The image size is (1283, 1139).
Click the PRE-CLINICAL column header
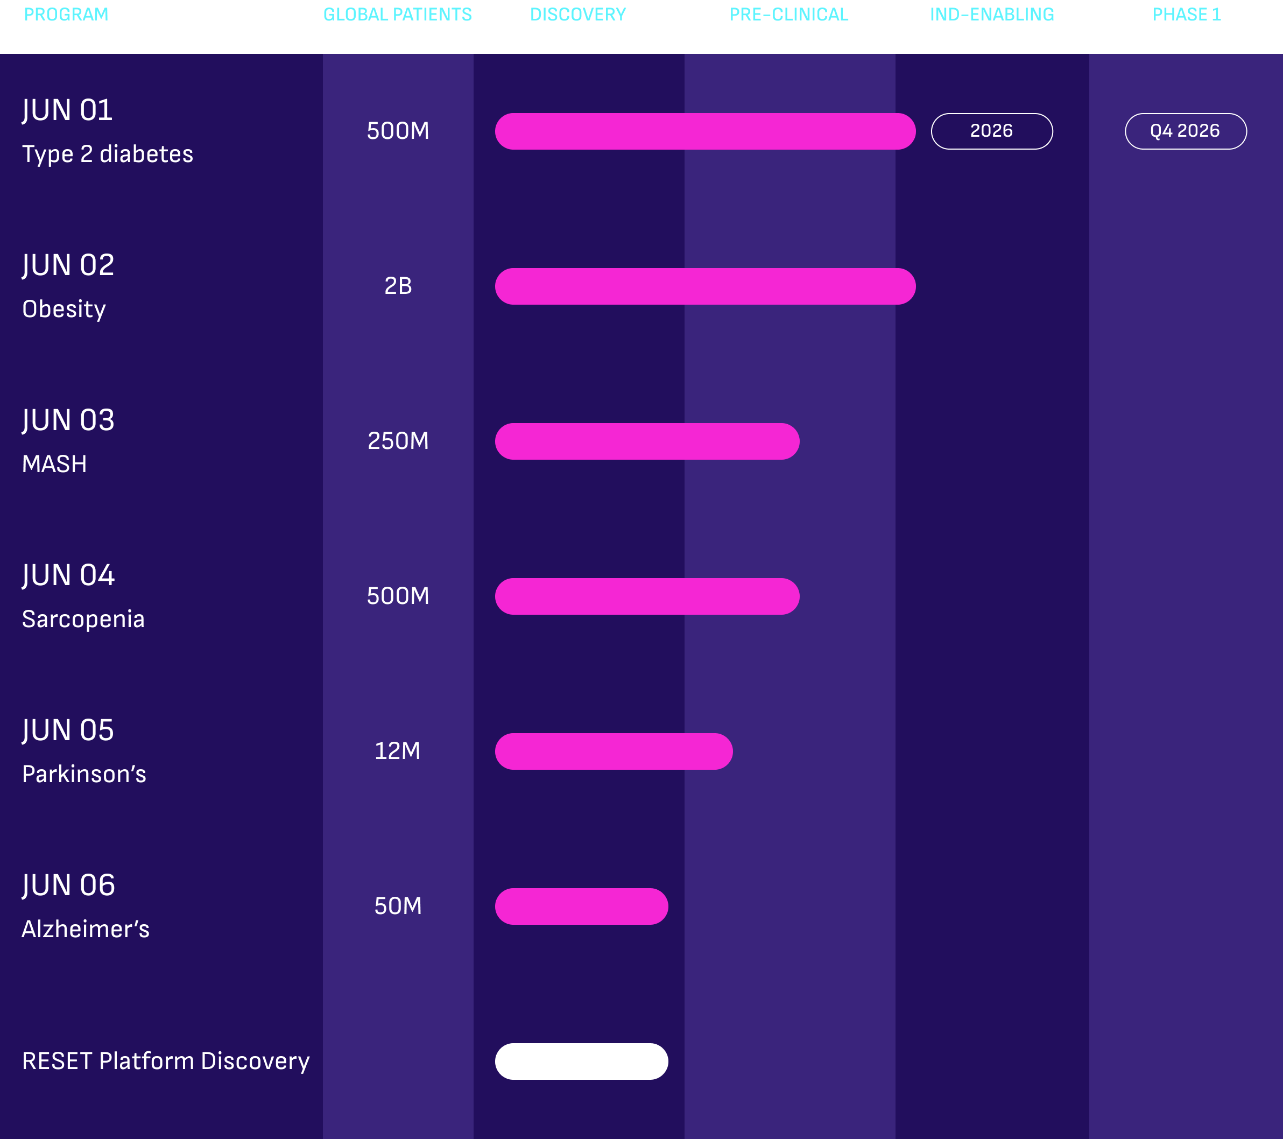tap(789, 15)
